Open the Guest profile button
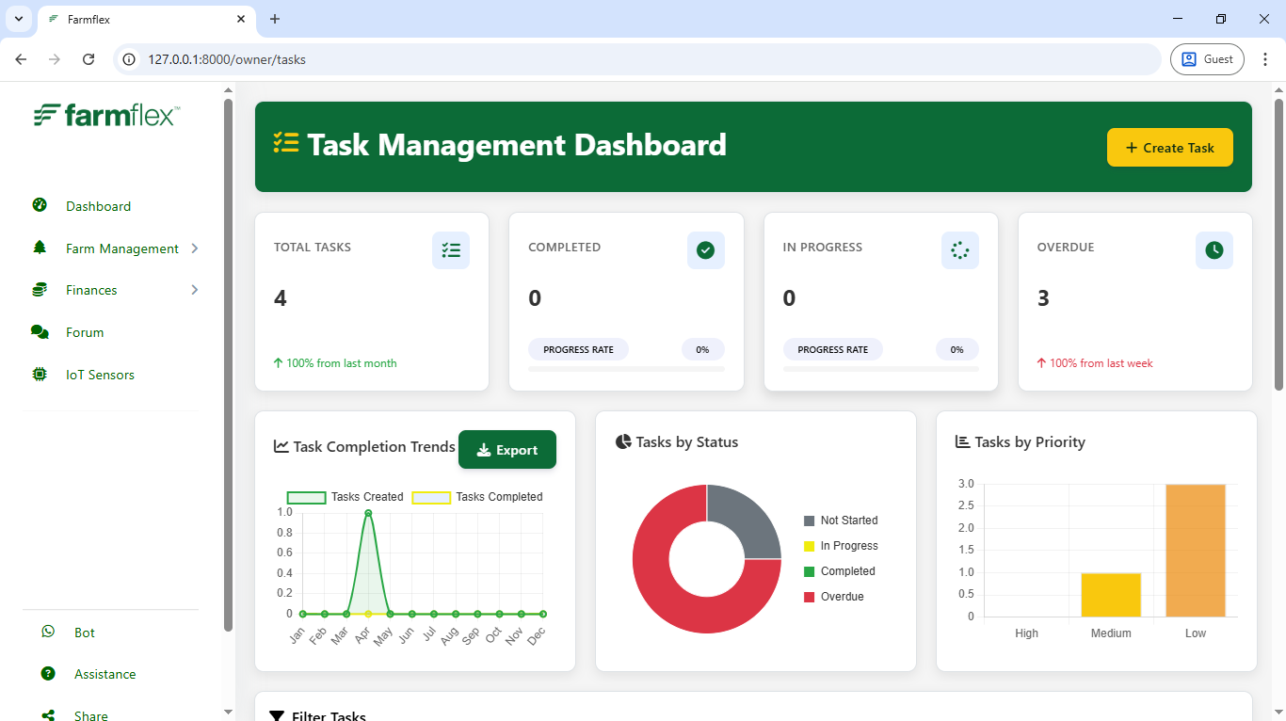This screenshot has height=721, width=1286. (1207, 59)
